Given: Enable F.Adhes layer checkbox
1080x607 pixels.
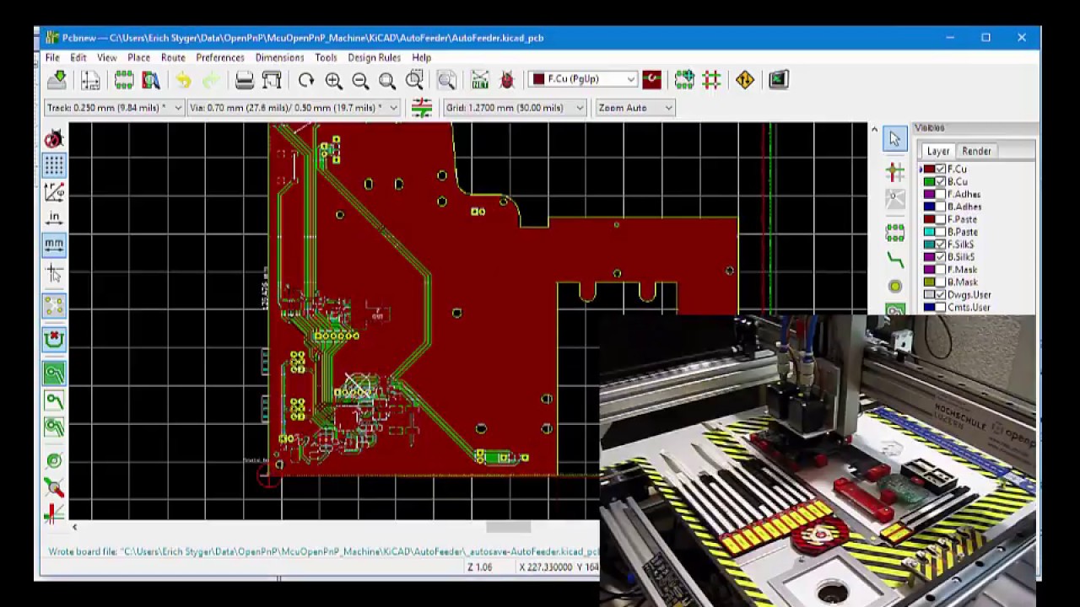Looking at the screenshot, I should (x=940, y=194).
